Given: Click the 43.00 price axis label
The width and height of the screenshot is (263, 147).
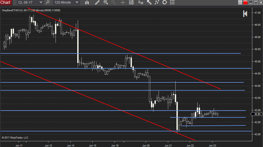Looking at the screenshot, I should 257,110.
